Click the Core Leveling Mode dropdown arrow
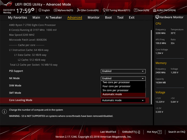Image resolution: width=187 pixels, height=140 pixels. [x=143, y=100]
